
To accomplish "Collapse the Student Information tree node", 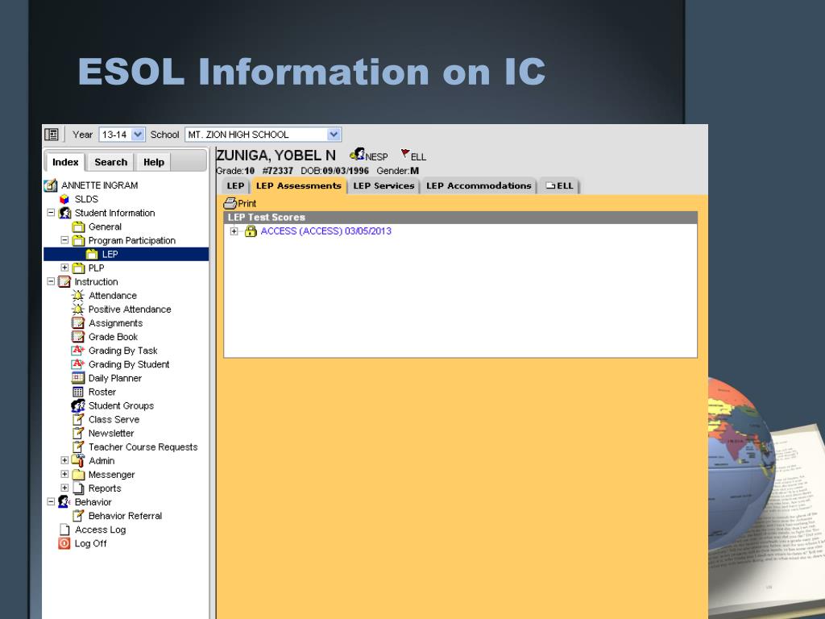I will 51,213.
